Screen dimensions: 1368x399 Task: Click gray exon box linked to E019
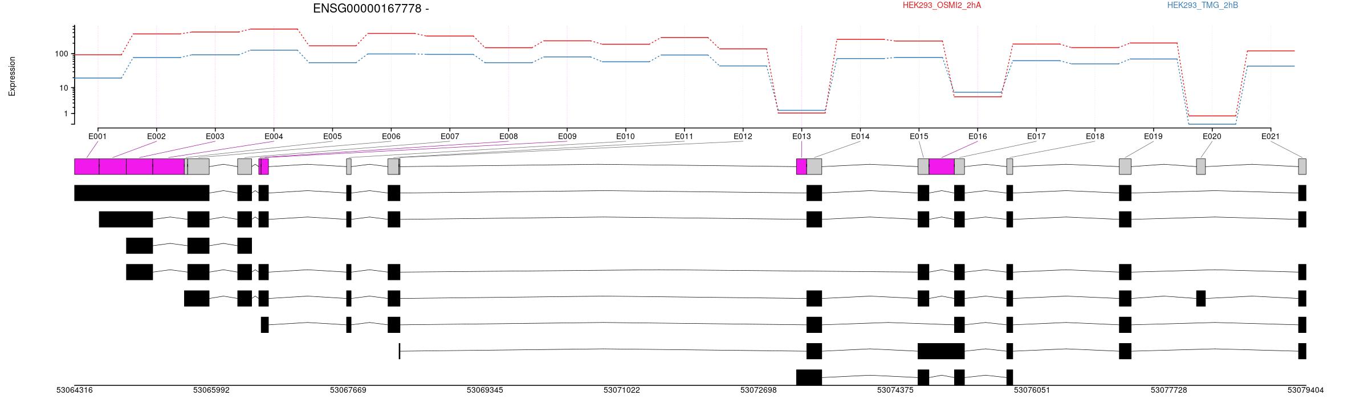(1125, 166)
